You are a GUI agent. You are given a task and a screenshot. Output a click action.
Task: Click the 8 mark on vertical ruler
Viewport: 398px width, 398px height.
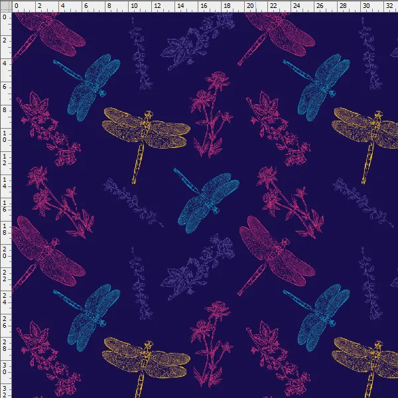pos(5,110)
